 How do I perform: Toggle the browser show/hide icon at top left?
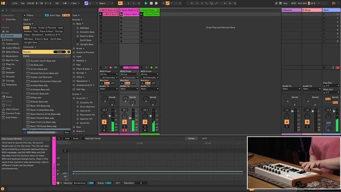click(x=3, y=3)
